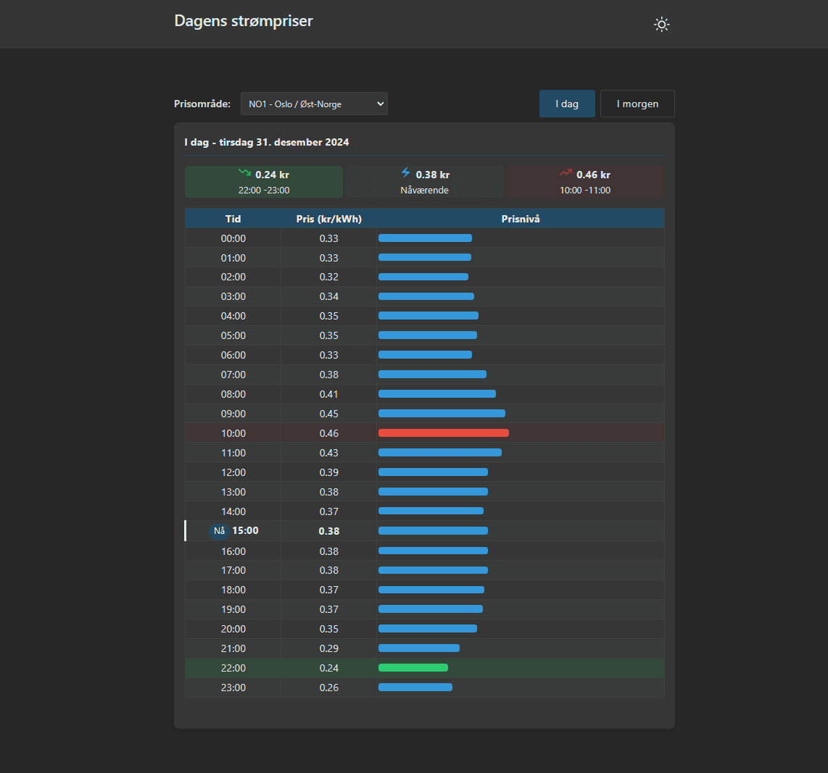This screenshot has height=773, width=828.
Task: Select the lowest price card 0.24 kr
Action: pos(264,182)
